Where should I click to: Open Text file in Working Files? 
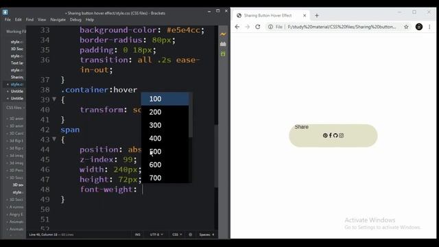[x=16, y=63]
